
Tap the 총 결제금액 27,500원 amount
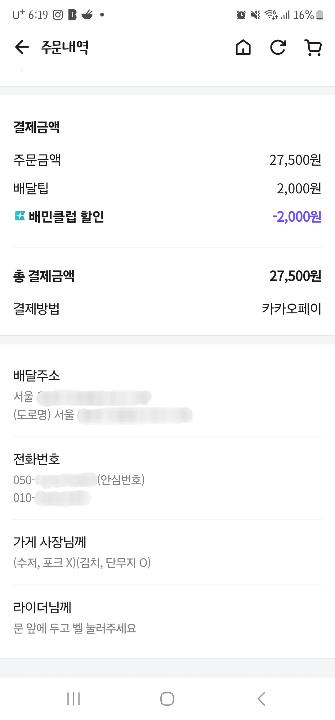tap(295, 276)
